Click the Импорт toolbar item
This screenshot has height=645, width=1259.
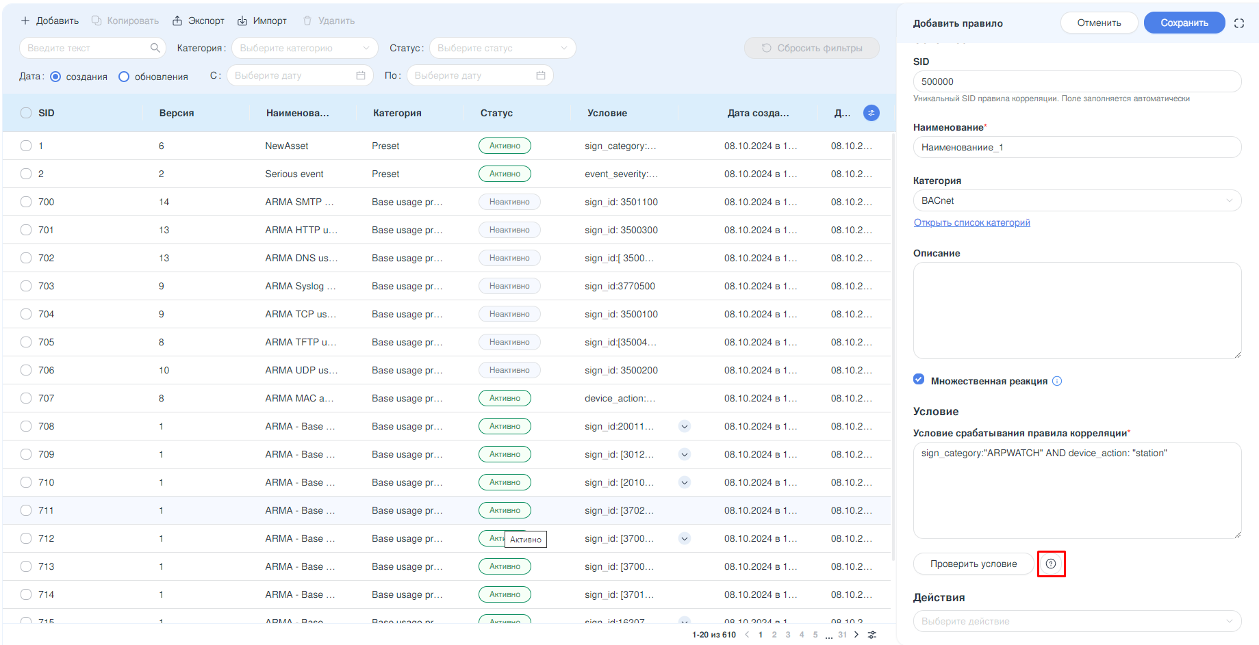click(262, 21)
